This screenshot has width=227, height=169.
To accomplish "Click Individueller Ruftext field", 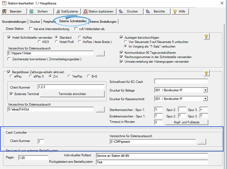I will click(152, 156).
